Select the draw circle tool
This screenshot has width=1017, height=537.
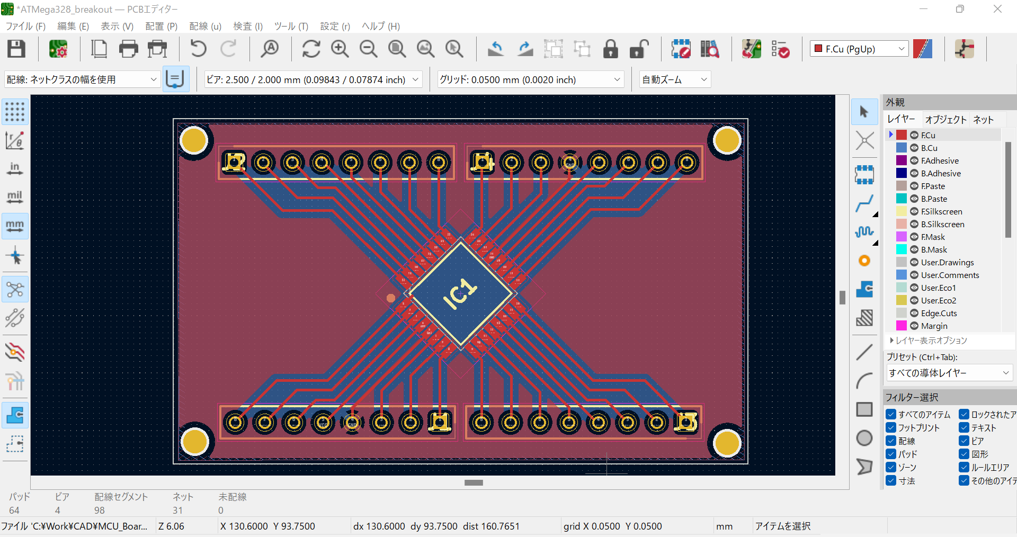tap(864, 438)
